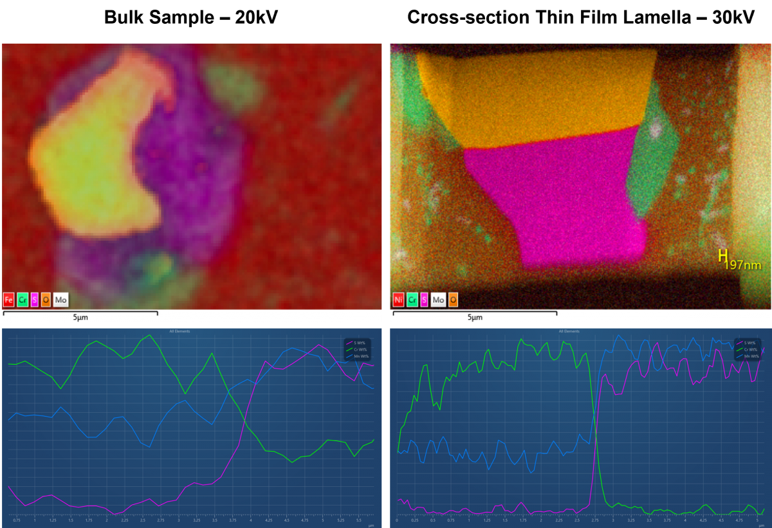Image resolution: width=772 pixels, height=528 pixels.
Task: Select the Cr chip in left map legend
Action: coord(23,300)
